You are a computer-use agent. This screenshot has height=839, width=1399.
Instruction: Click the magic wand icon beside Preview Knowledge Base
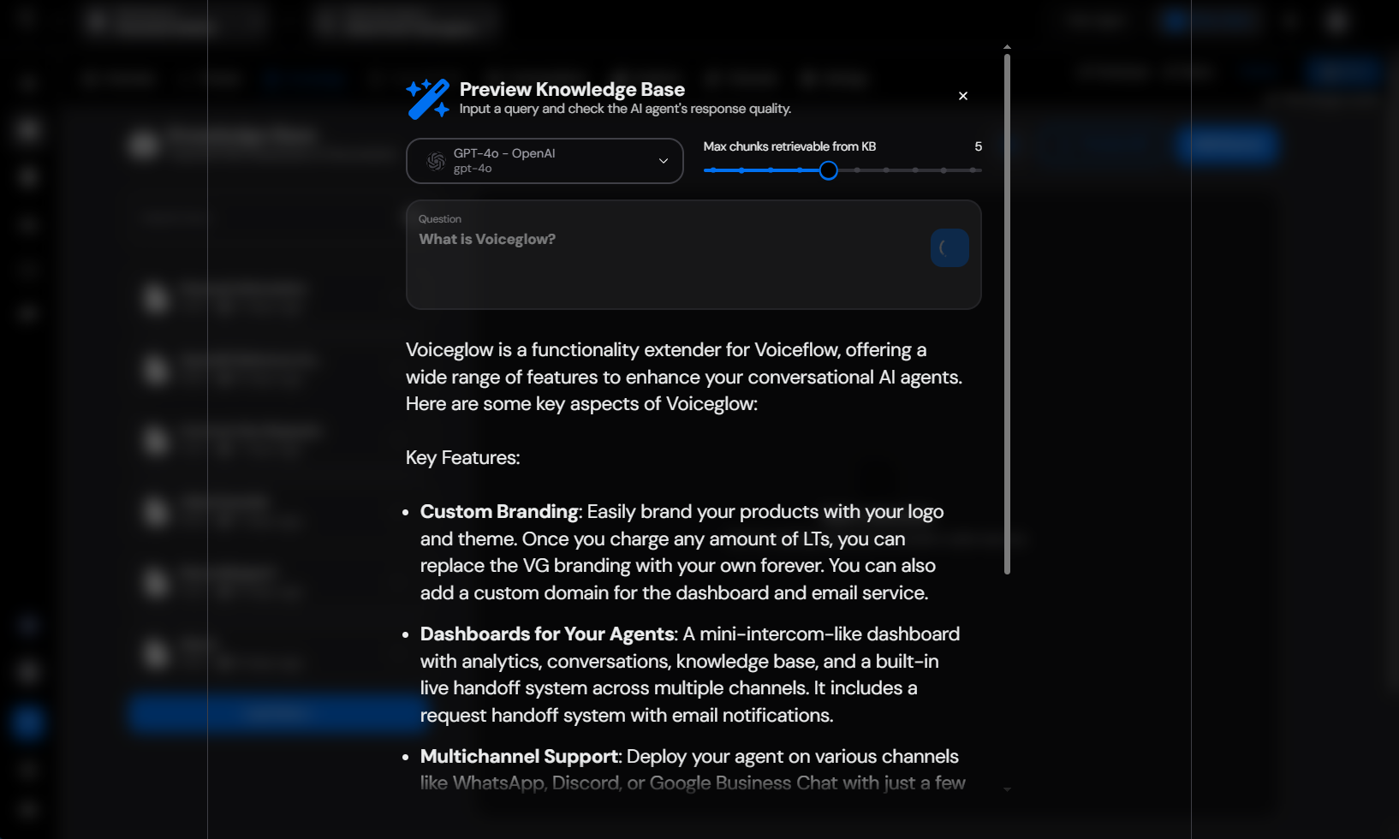coord(428,98)
